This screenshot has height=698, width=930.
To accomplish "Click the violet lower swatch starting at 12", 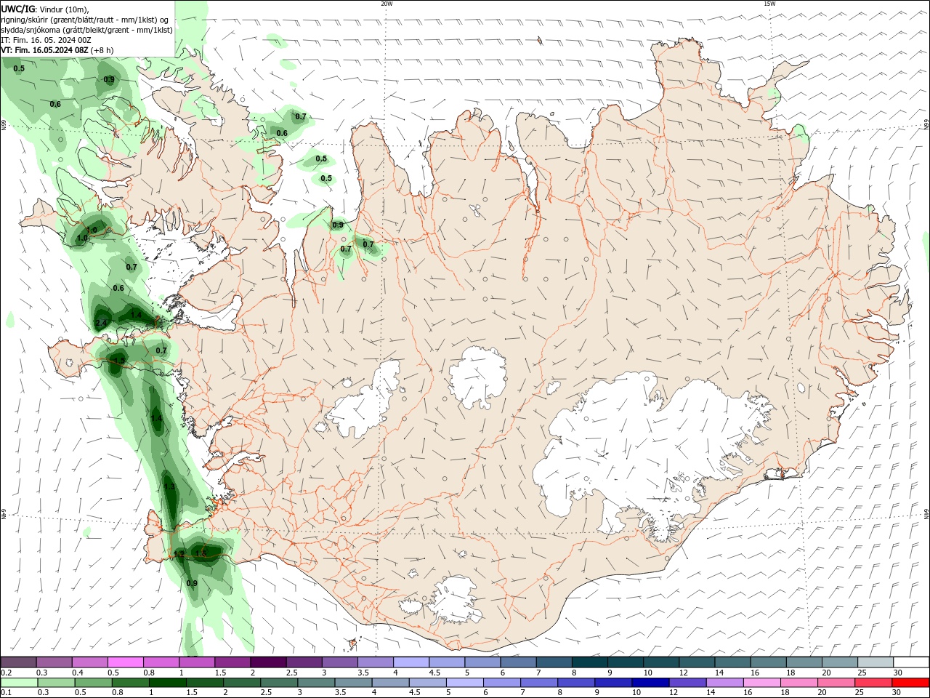I will (x=687, y=683).
